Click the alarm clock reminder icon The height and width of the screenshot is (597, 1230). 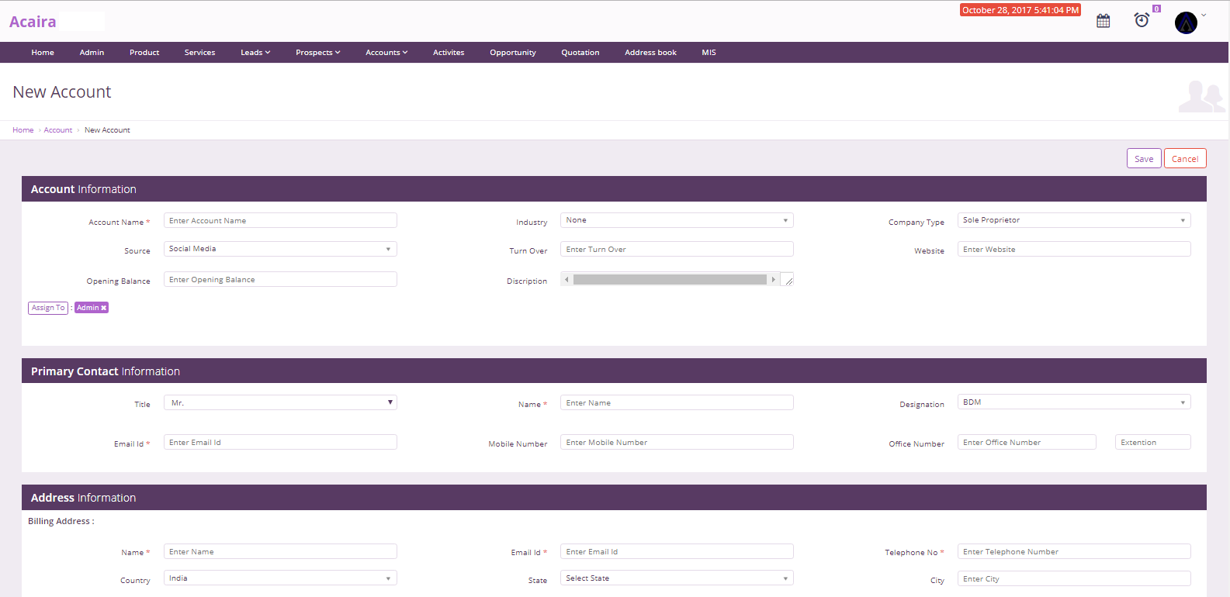click(x=1142, y=20)
